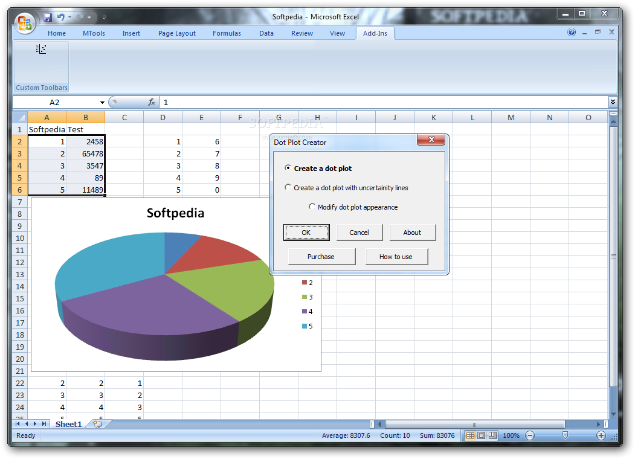Screen dimensions: 635x459
Task: Switch to the Data tab
Action: click(266, 33)
